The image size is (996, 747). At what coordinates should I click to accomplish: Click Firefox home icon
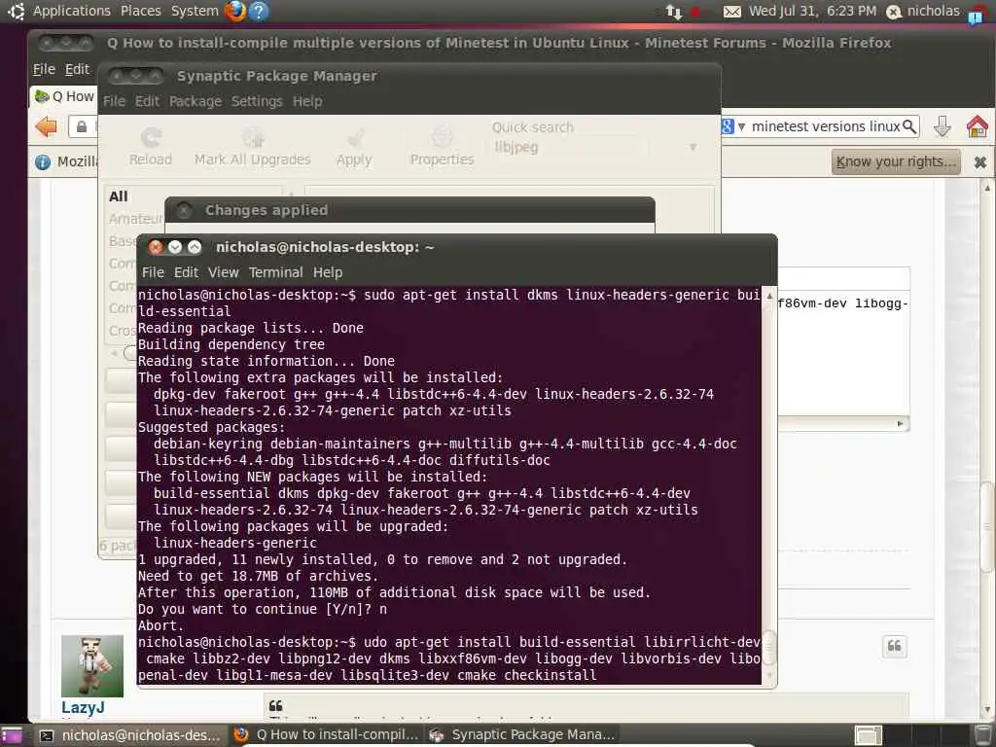click(977, 126)
